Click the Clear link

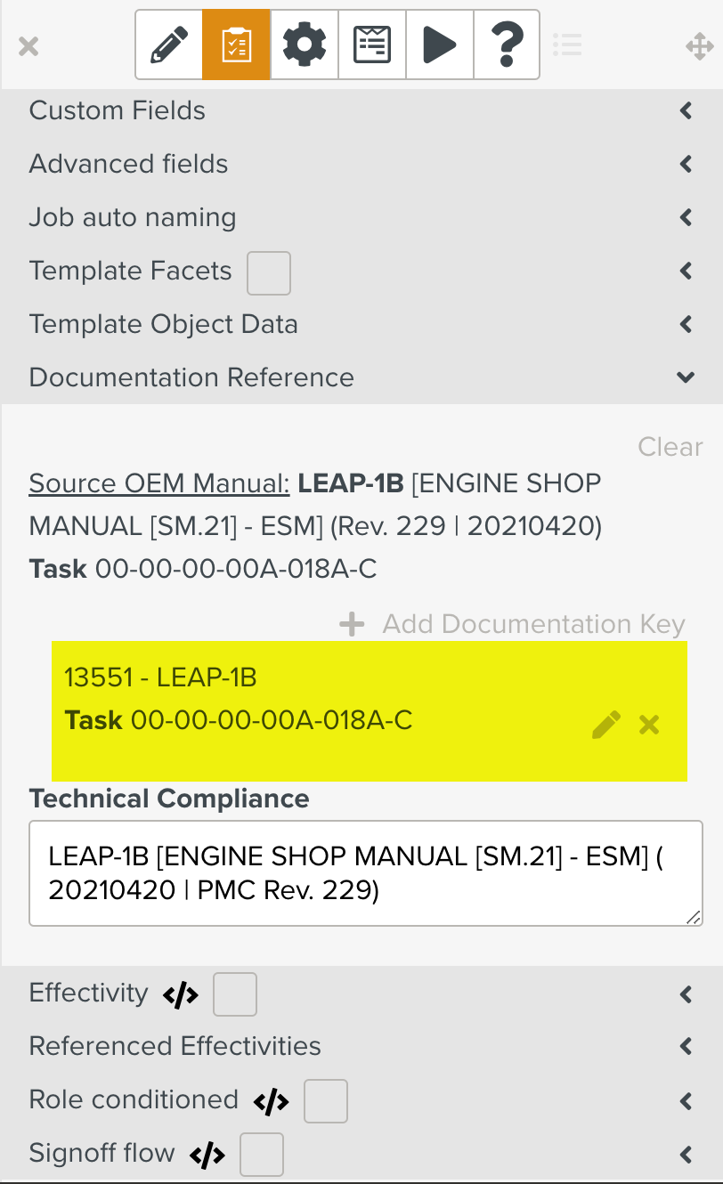[x=670, y=447]
